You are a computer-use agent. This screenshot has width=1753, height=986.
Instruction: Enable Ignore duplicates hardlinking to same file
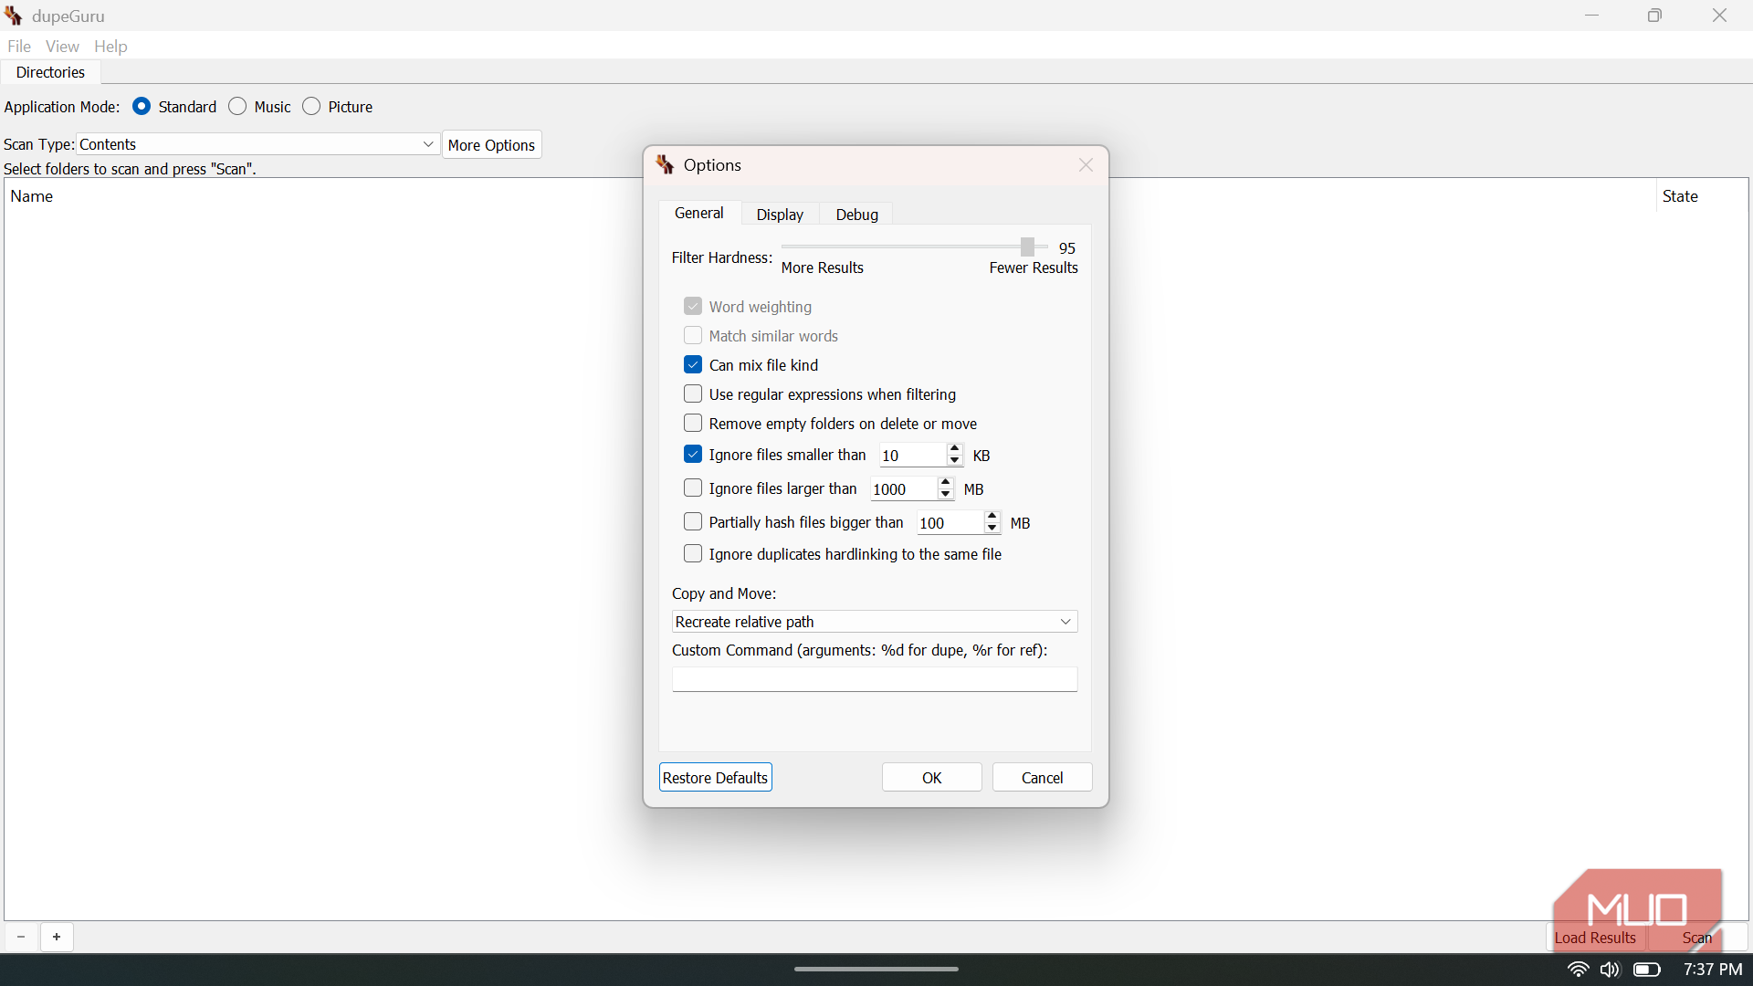[693, 553]
